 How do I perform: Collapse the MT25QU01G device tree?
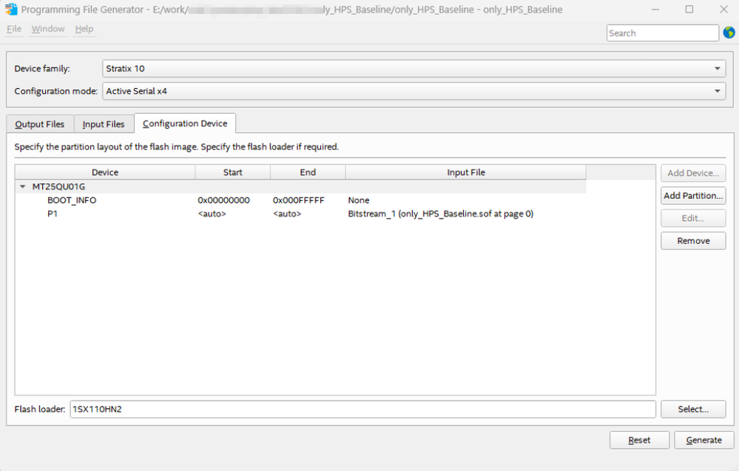pyautogui.click(x=22, y=186)
